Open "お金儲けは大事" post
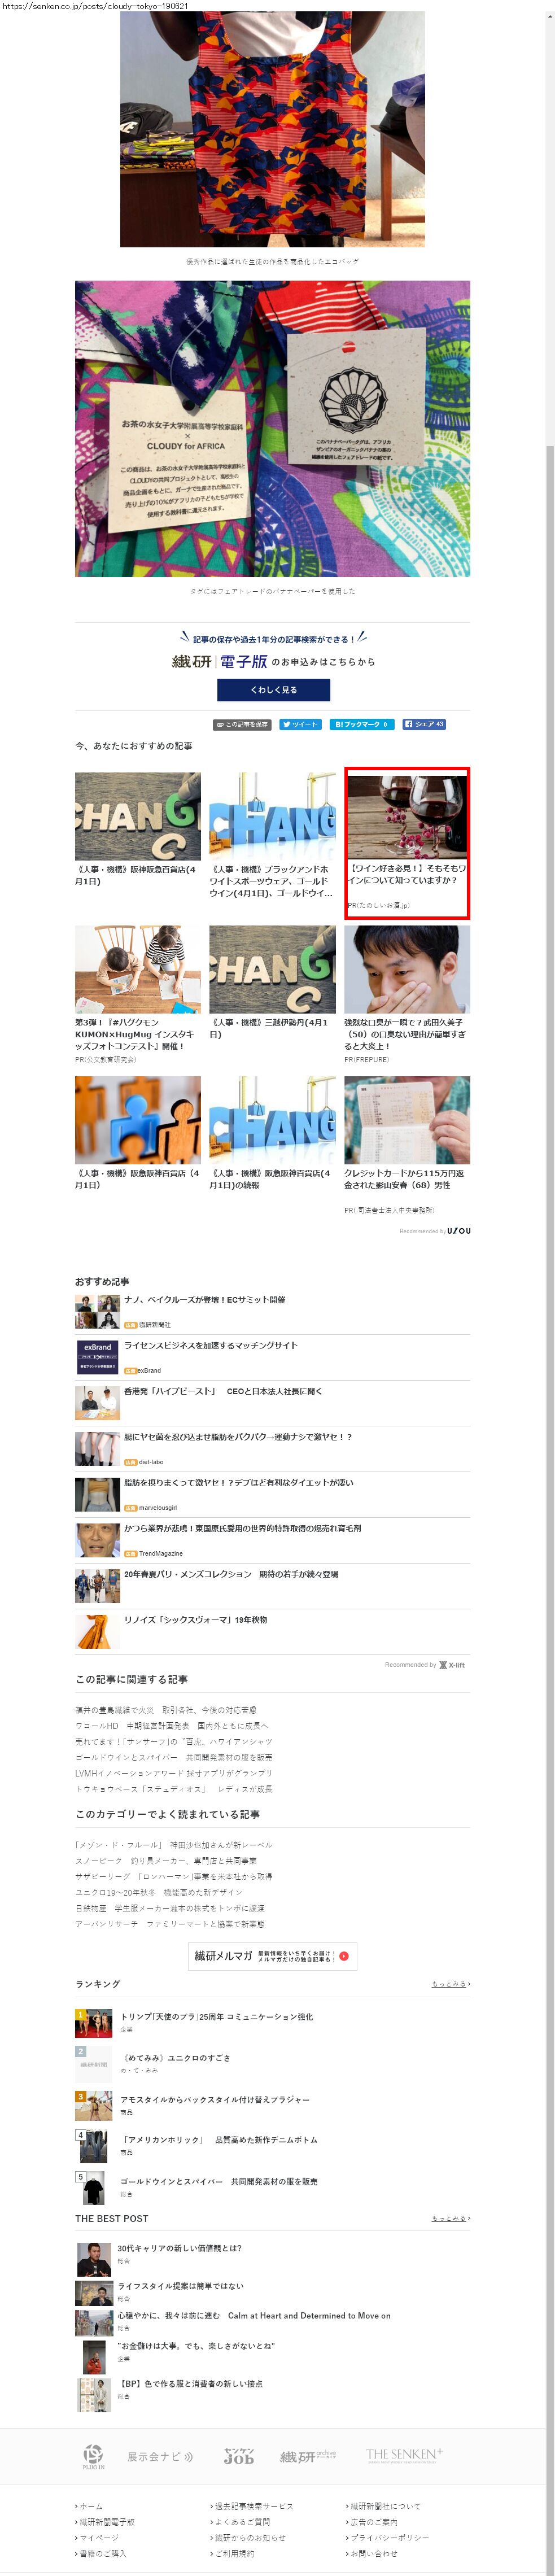The width and height of the screenshot is (555, 2576). [x=196, y=2346]
